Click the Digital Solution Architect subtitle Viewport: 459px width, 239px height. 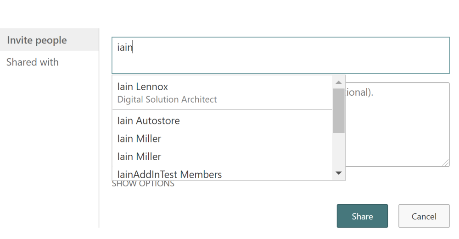(167, 99)
